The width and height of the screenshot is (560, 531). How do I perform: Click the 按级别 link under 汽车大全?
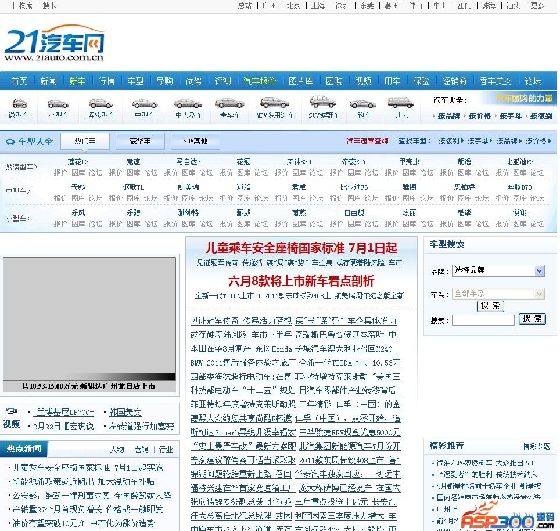tap(541, 116)
